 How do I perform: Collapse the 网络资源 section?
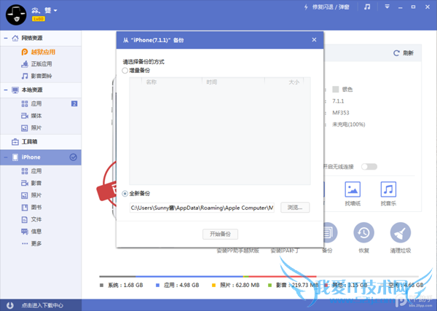tap(6, 38)
